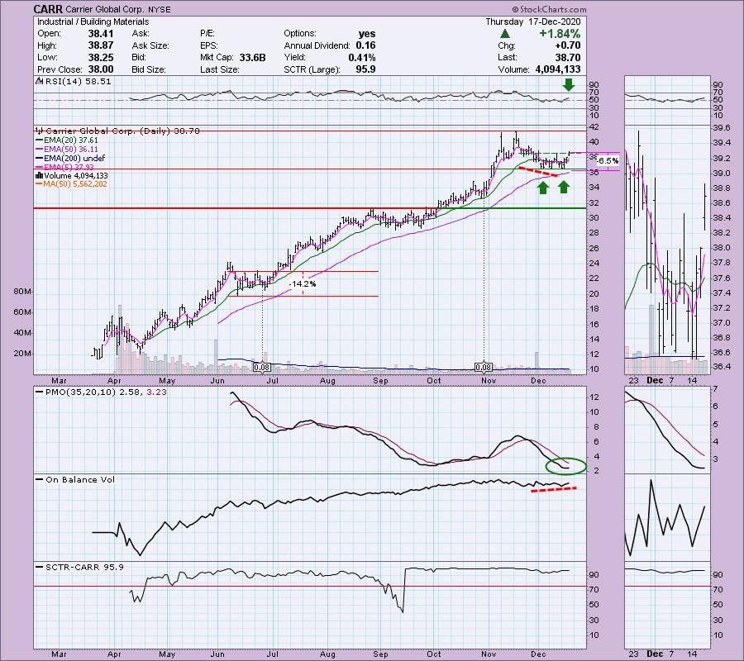Image resolution: width=744 pixels, height=661 pixels.
Task: Click the 39.6 price label in zoom panel
Action: click(x=721, y=128)
